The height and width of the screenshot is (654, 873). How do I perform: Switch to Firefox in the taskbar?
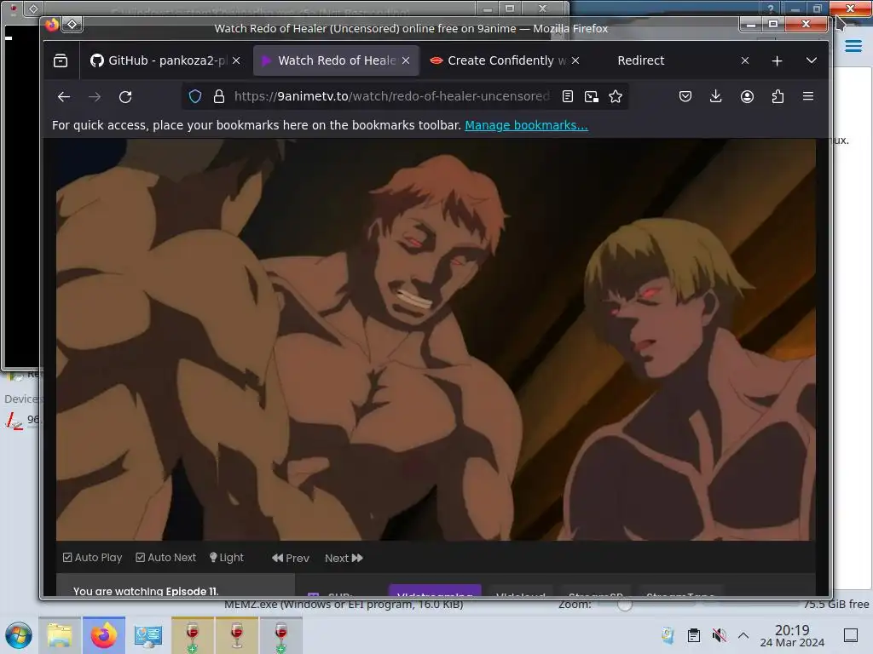pos(104,635)
